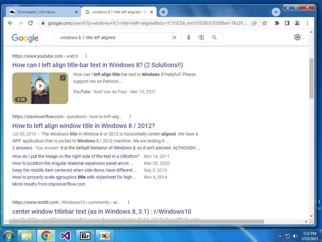Open Google quick settings gear

(297, 37)
